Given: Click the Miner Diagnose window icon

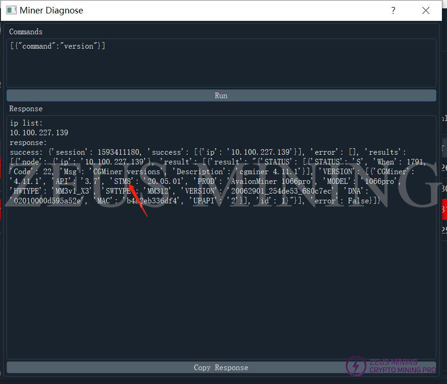Looking at the screenshot, I should click(11, 10).
